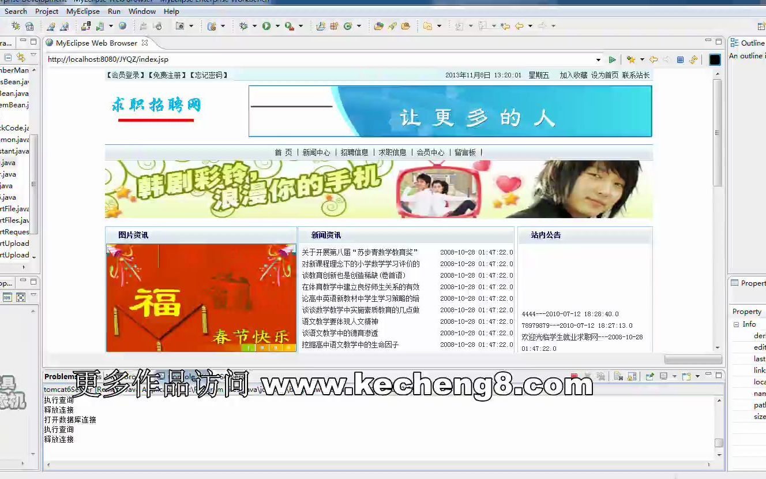Click the Link with Editor double-arrow icon
Viewport: 766px width, 479px height.
[x=21, y=57]
